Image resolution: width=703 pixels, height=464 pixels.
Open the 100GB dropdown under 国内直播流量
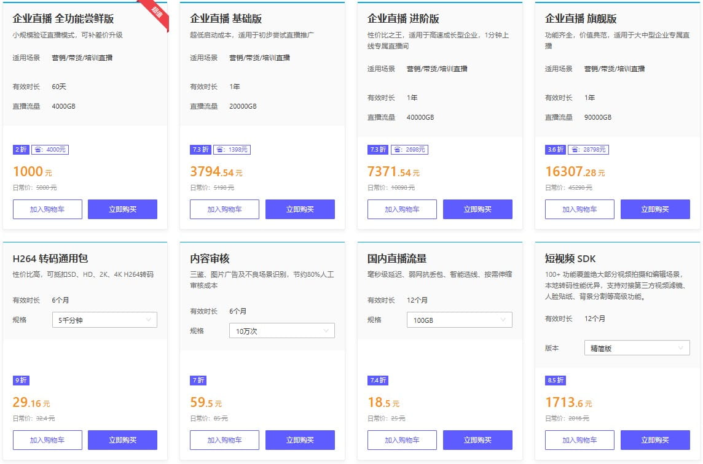459,320
